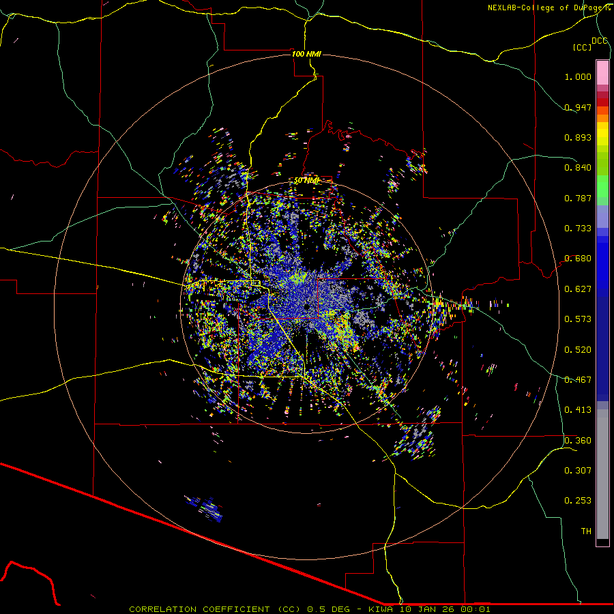Click the CORRELATION COEFFICIENT (CC) caption text

(x=215, y=609)
